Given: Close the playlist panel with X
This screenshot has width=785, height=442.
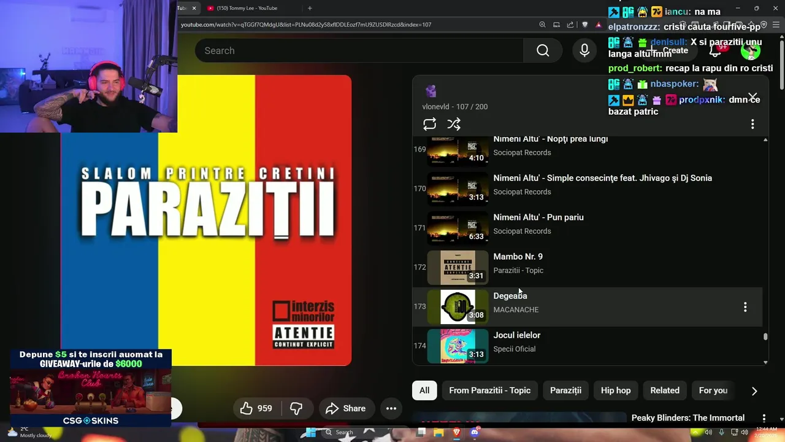Looking at the screenshot, I should click(752, 97).
